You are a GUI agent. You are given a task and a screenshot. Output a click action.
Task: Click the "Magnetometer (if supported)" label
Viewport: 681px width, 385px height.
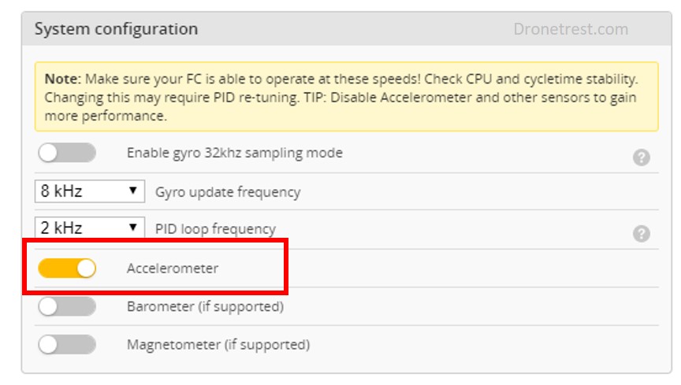pos(218,344)
